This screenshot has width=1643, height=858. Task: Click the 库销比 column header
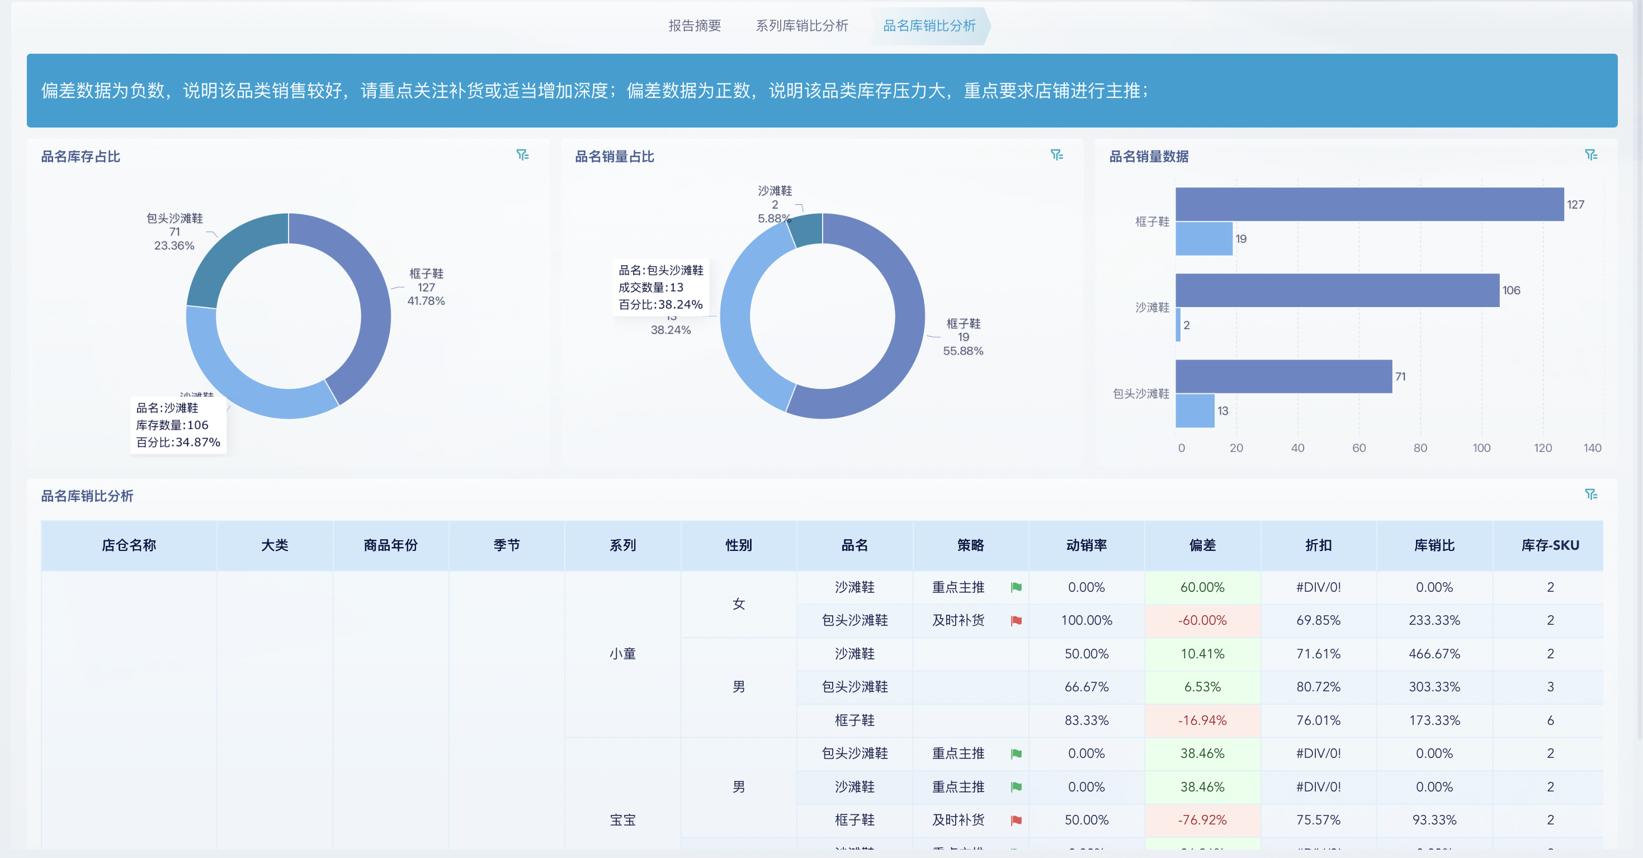[x=1434, y=545]
